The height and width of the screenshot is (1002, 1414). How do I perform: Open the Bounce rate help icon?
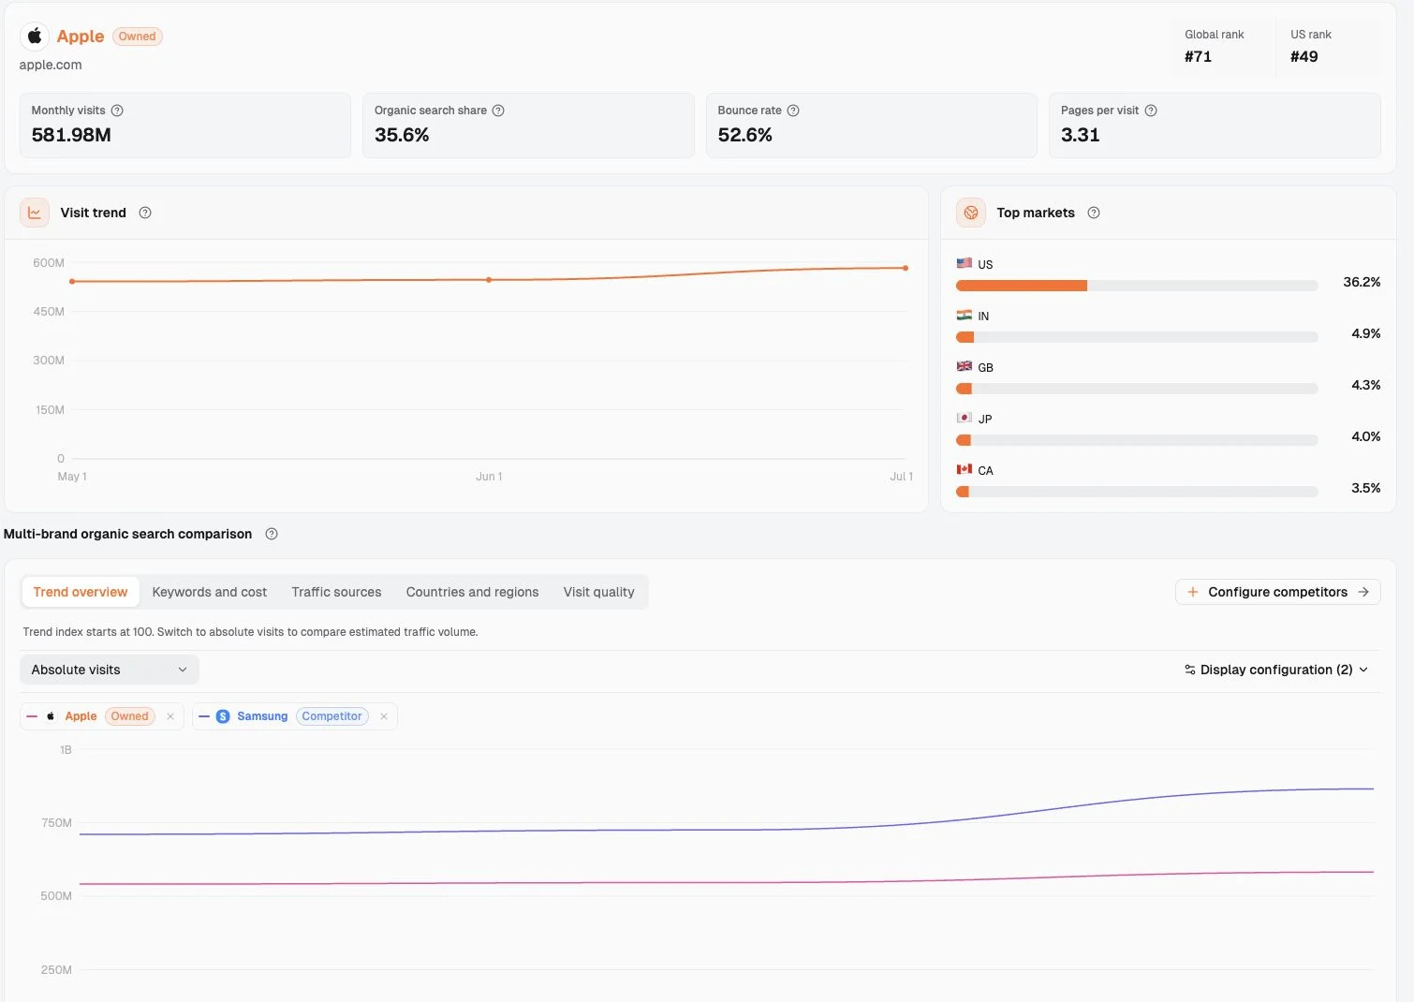[793, 111]
